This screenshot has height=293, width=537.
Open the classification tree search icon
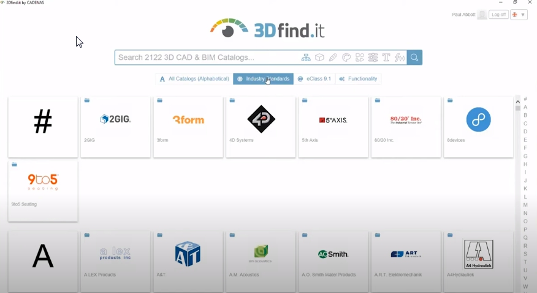click(x=306, y=57)
